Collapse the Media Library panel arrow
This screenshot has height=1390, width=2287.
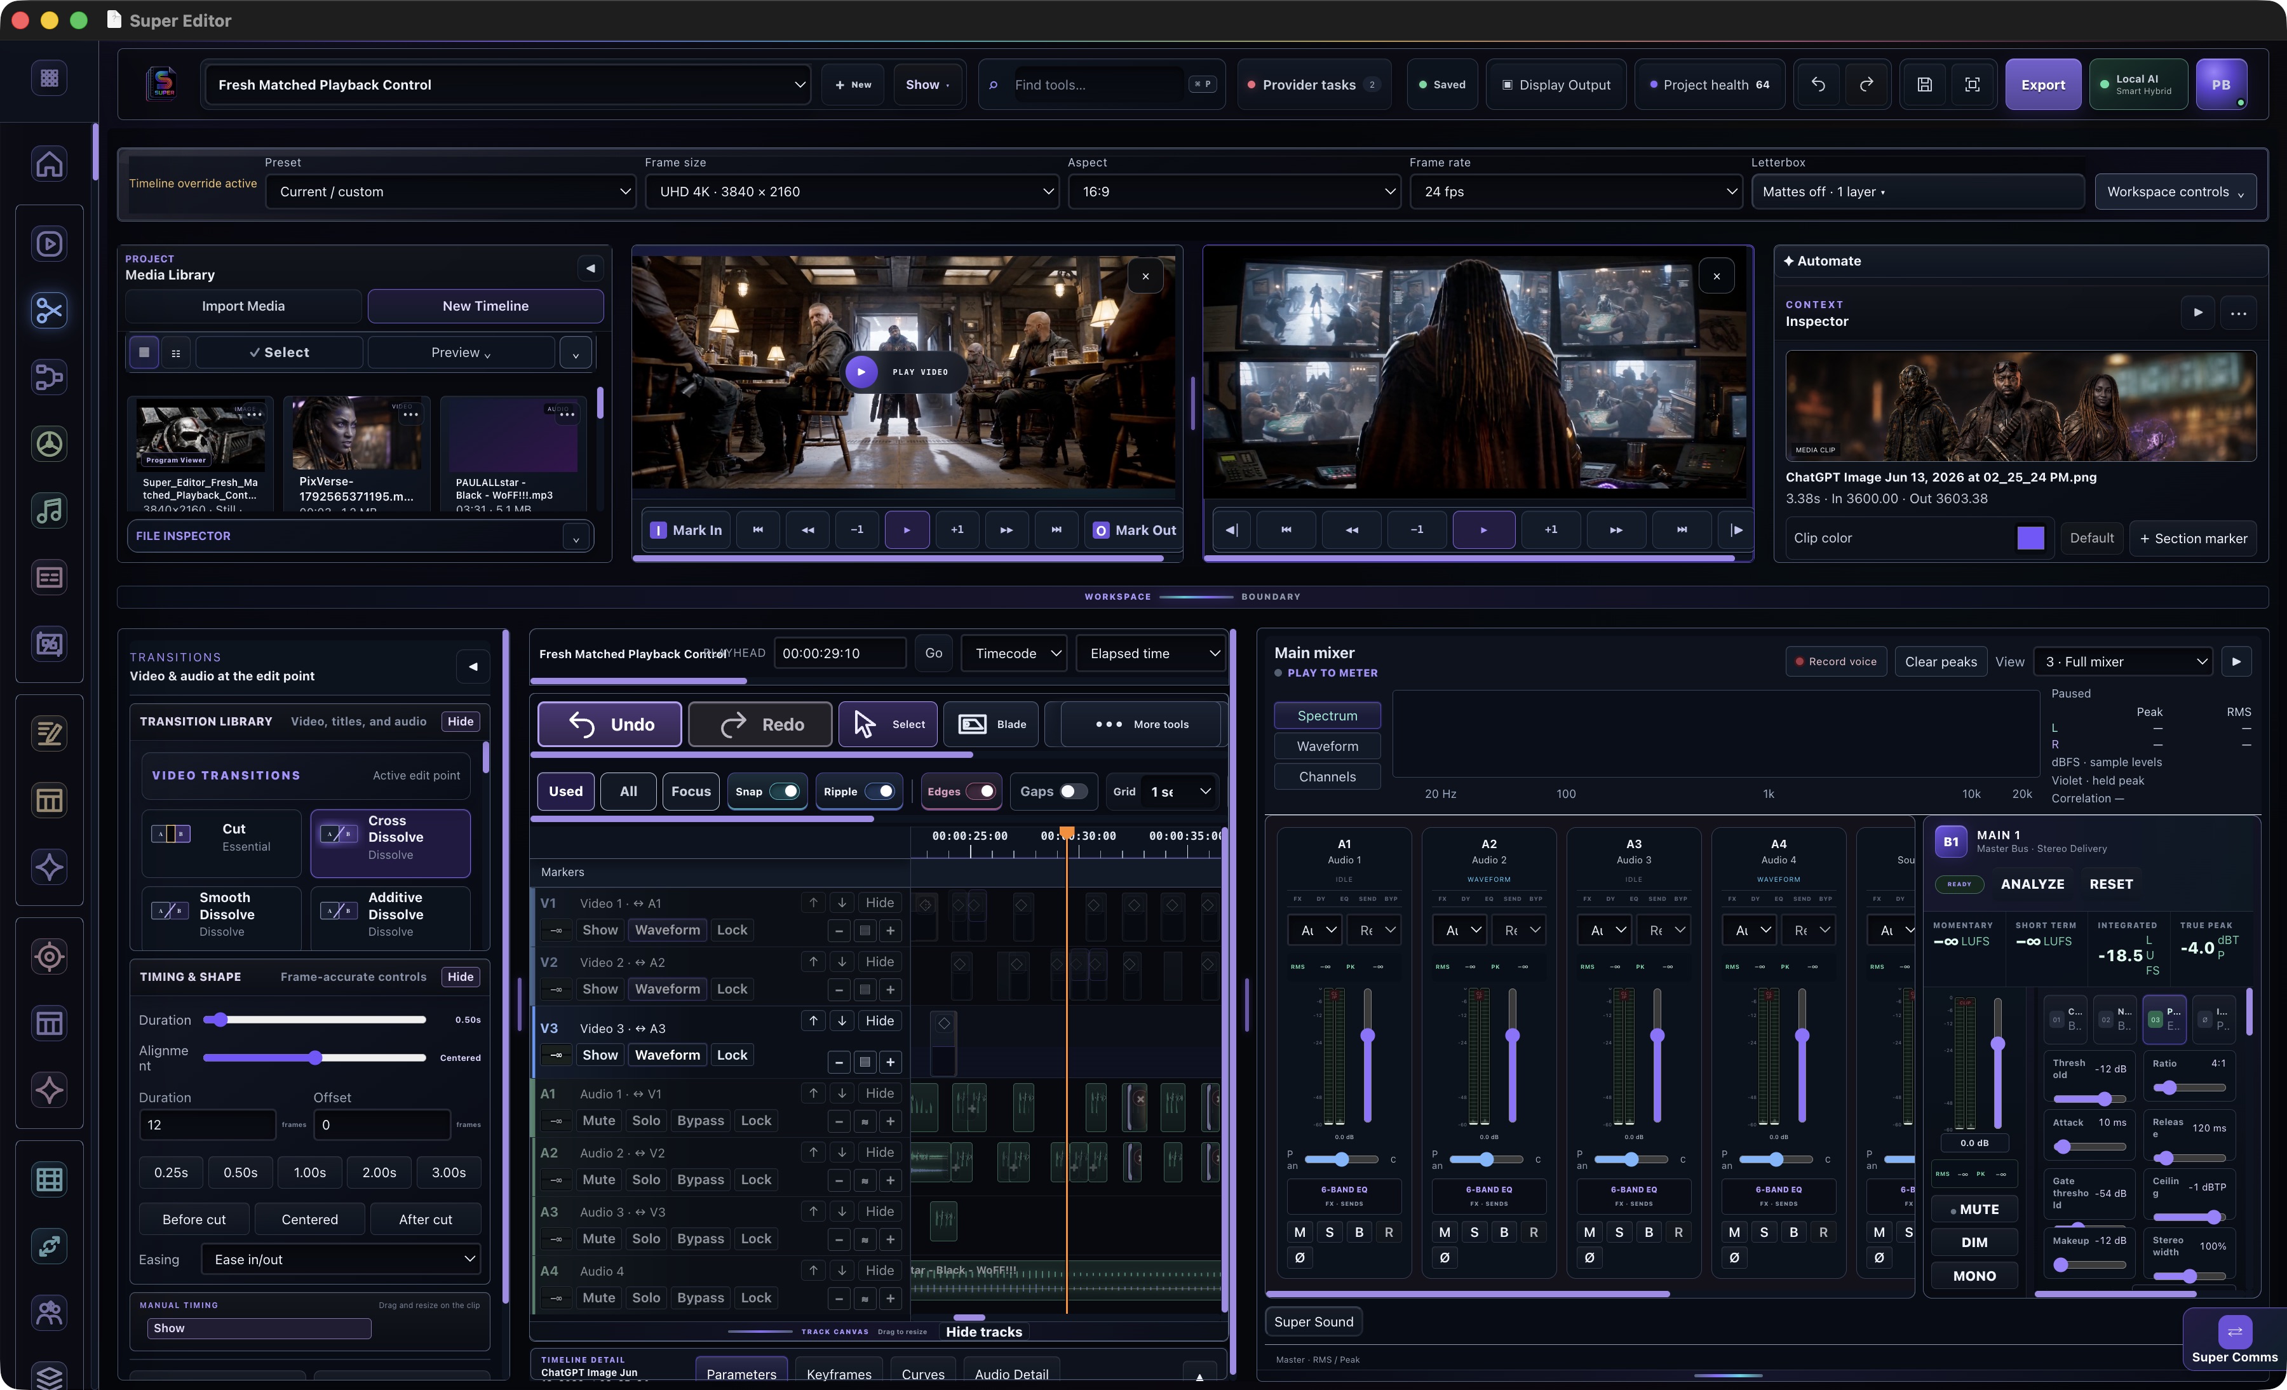590,268
